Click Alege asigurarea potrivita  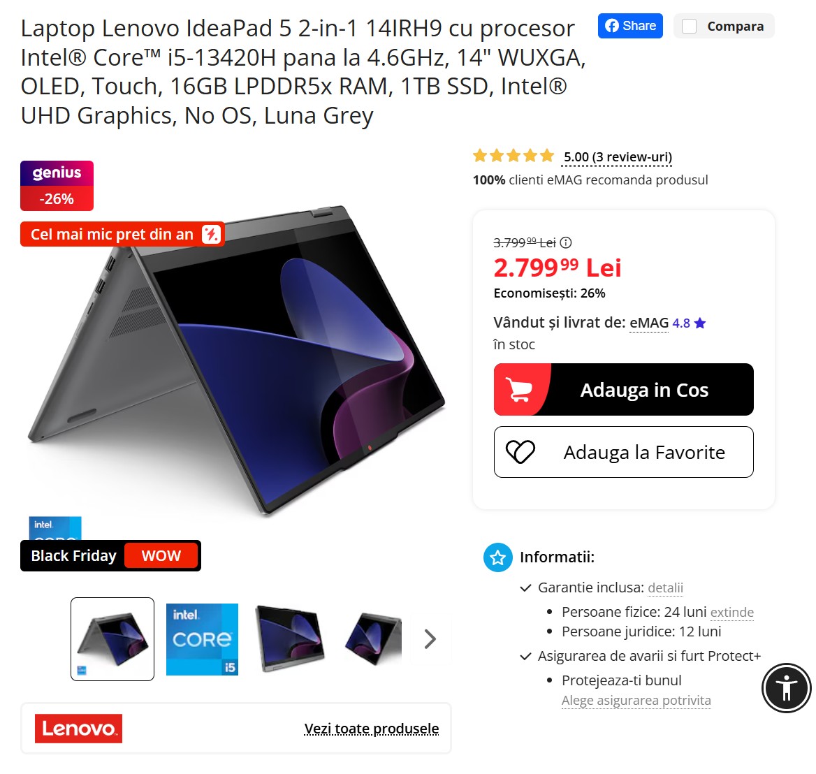point(636,701)
